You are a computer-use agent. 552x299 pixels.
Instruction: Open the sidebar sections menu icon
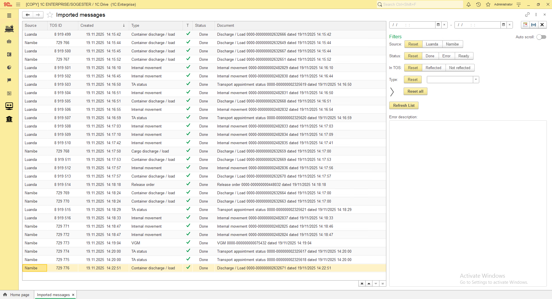point(9,16)
